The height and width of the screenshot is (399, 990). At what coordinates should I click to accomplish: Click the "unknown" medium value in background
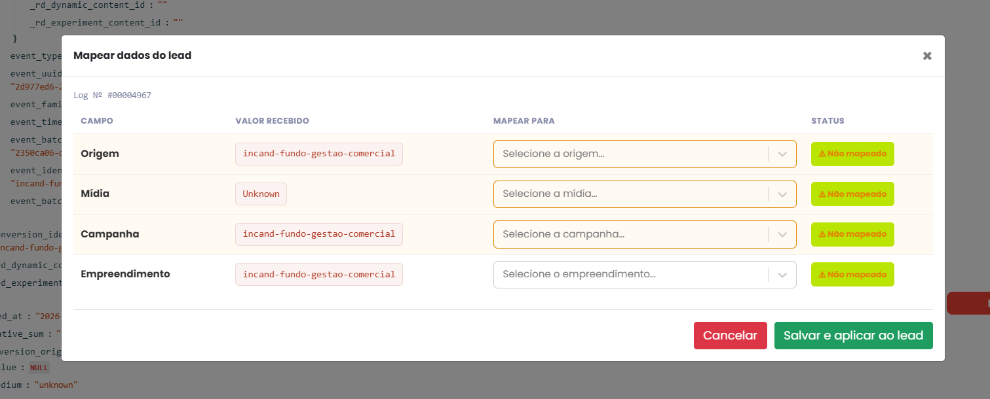tap(56, 385)
